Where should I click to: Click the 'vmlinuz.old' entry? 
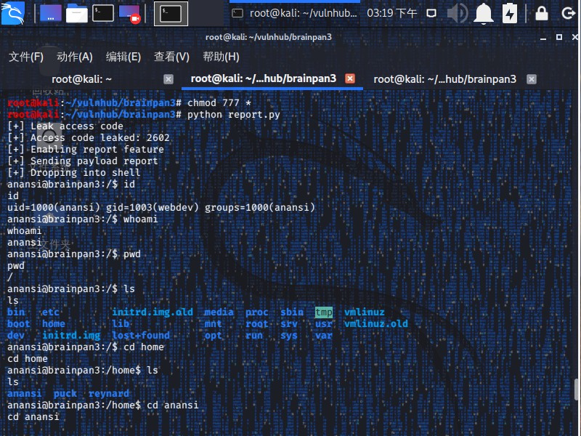click(375, 323)
